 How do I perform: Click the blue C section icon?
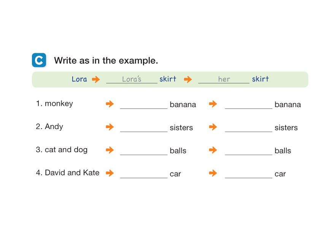tap(39, 60)
